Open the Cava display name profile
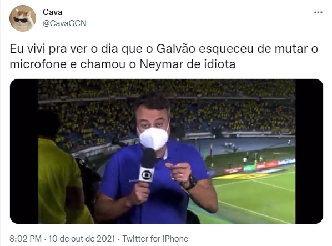This screenshot has height=246, width=332. click(x=53, y=12)
